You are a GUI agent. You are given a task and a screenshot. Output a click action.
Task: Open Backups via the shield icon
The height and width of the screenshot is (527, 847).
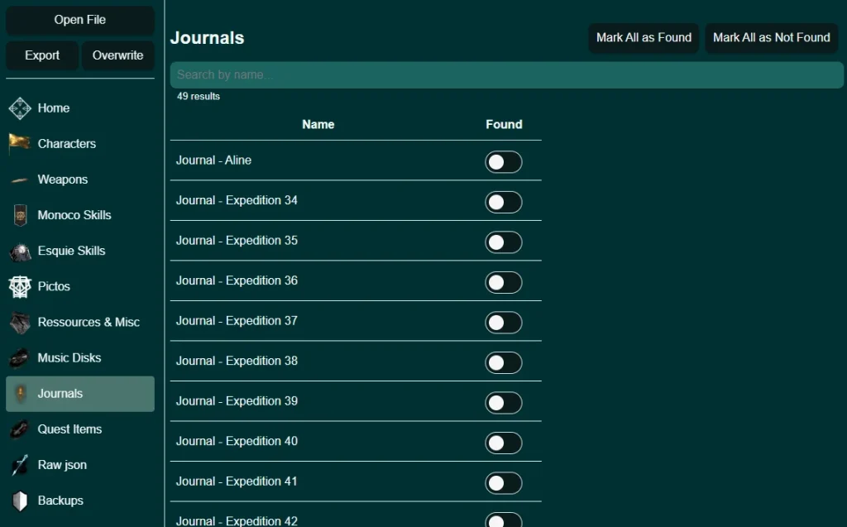tap(20, 501)
